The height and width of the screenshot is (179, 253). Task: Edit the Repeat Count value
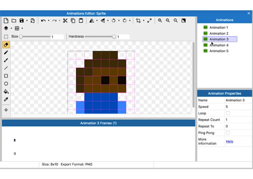click(238, 120)
